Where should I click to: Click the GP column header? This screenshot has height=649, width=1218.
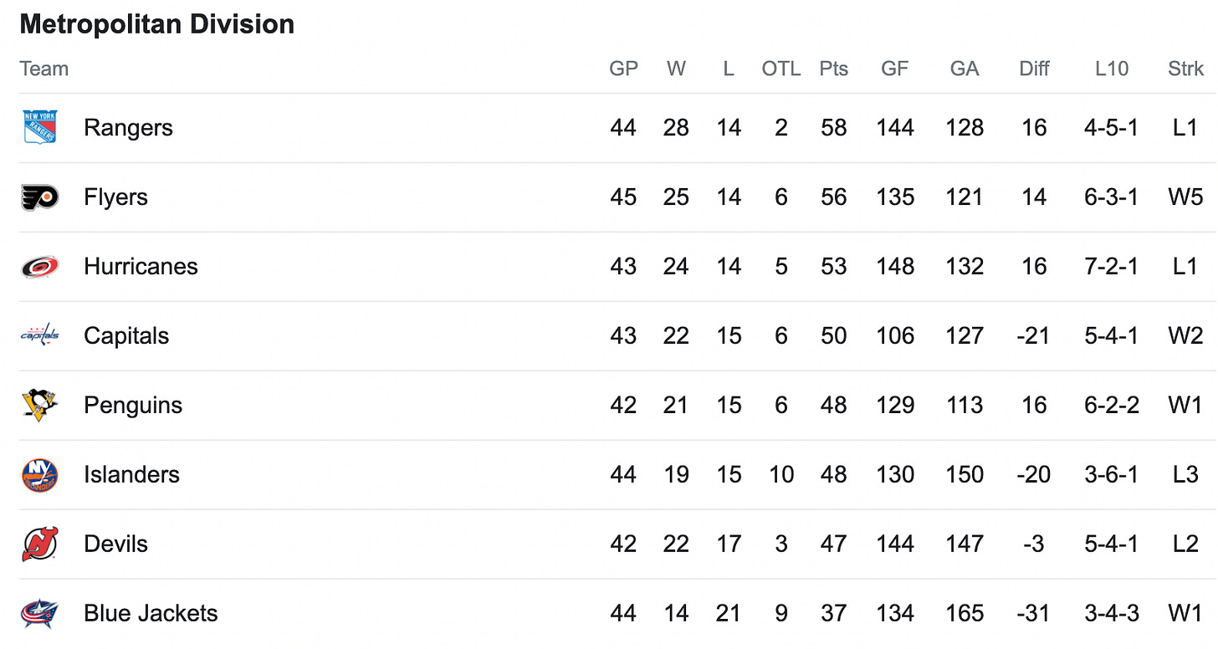623,69
